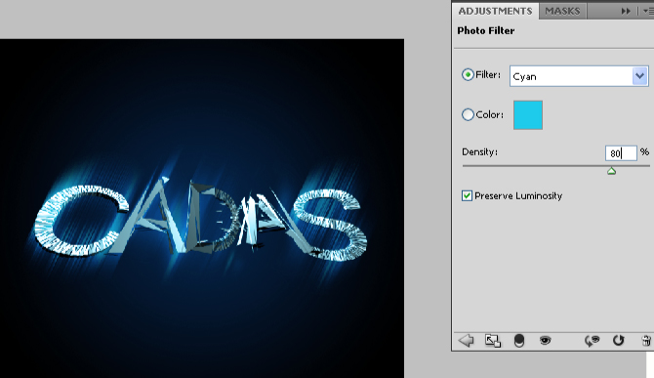Screen dimensions: 654x378
Task: Open the Adjustments panel options menu
Action: click(648, 12)
